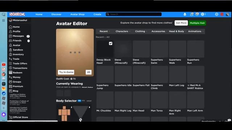The width and height of the screenshot is (232, 130).
Task: Open Money from the sidebar
Action: tap(14, 77)
